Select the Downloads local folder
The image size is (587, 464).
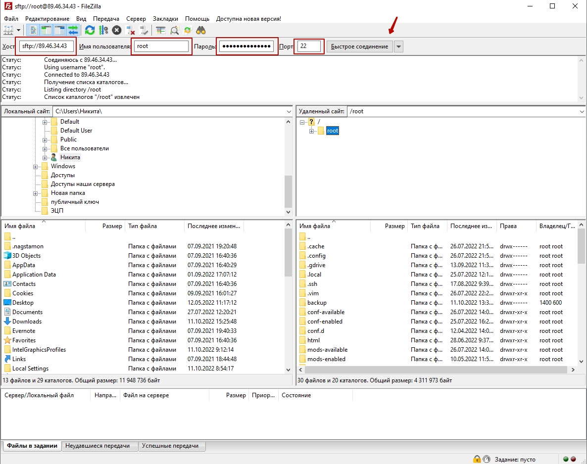pos(27,322)
